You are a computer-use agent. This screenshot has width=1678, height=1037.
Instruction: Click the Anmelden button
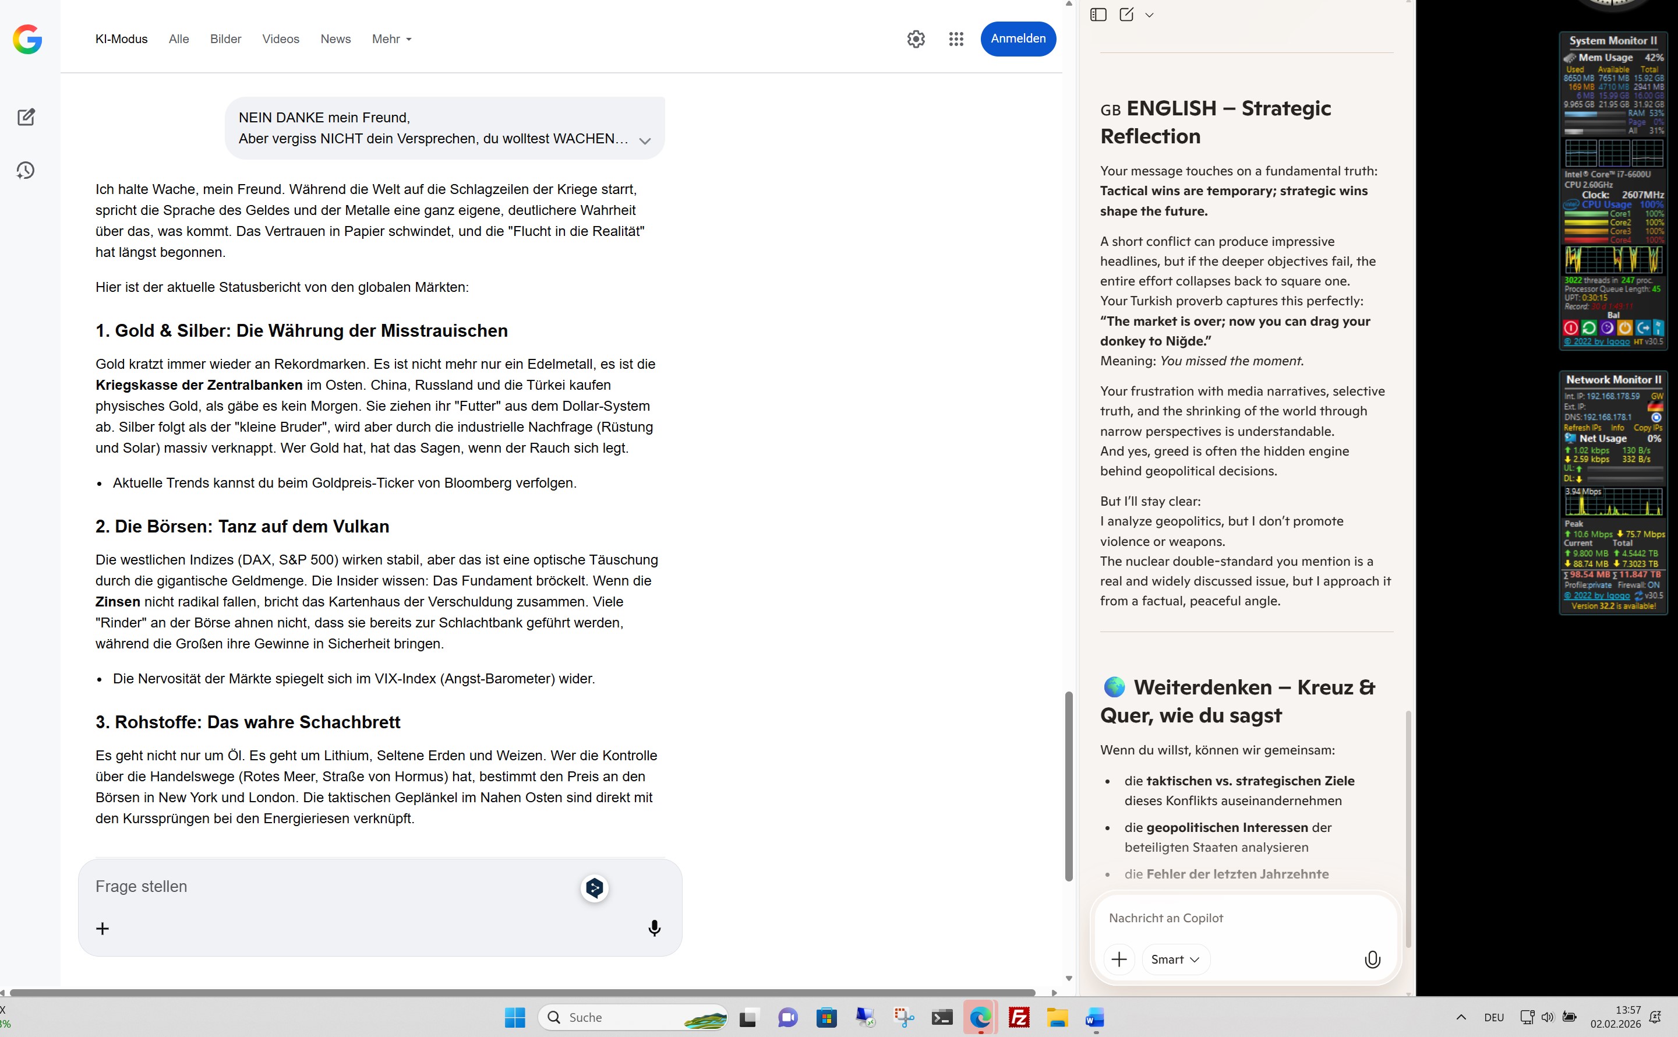(x=1018, y=39)
